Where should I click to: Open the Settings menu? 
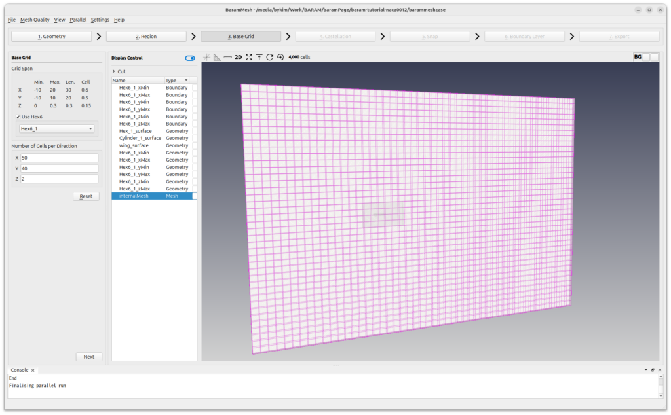point(100,20)
